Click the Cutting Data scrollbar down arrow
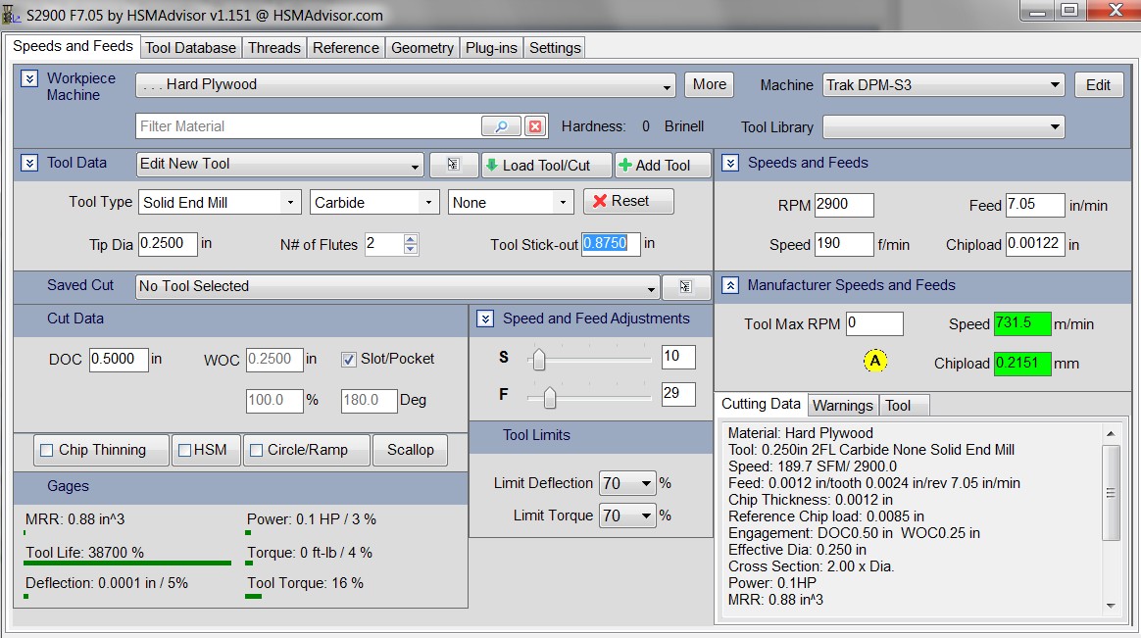The image size is (1141, 638). pyautogui.click(x=1111, y=606)
